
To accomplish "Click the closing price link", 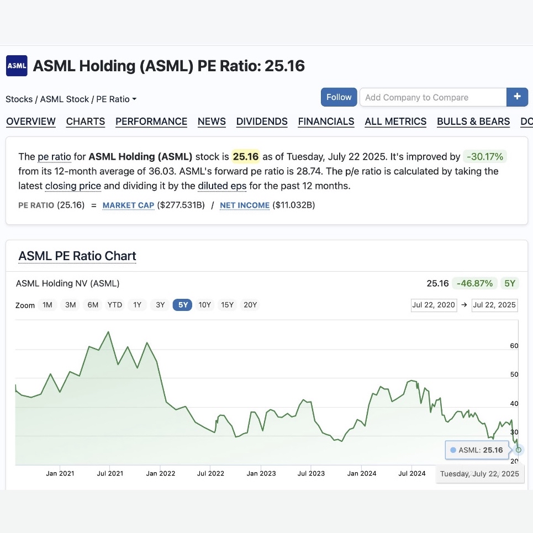I will [x=73, y=186].
